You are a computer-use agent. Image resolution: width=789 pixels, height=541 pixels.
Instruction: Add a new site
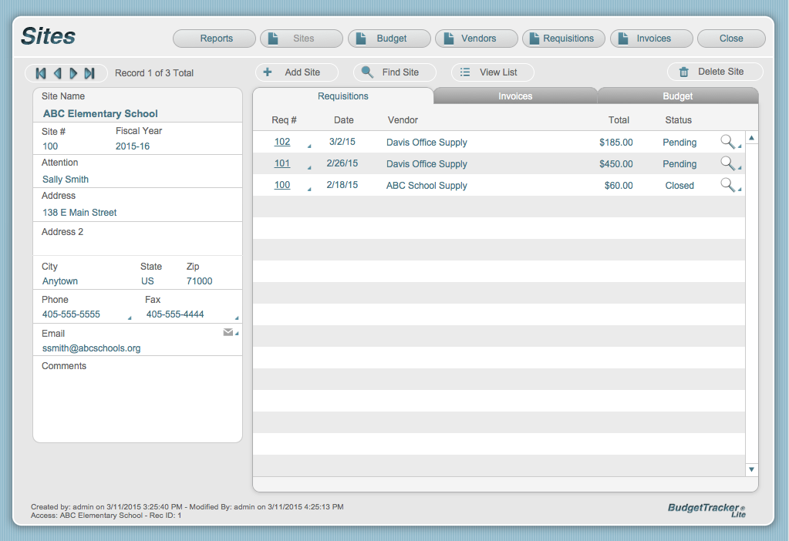click(x=297, y=72)
